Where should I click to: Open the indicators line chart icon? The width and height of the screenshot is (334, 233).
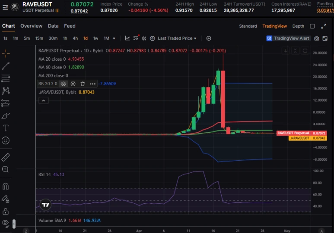click(x=127, y=38)
